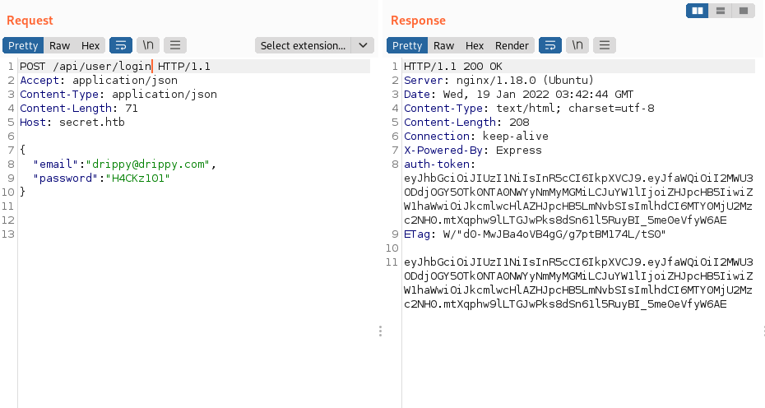The image size is (765, 408).
Task: Toggle word wrap in the Request pane
Action: point(121,45)
